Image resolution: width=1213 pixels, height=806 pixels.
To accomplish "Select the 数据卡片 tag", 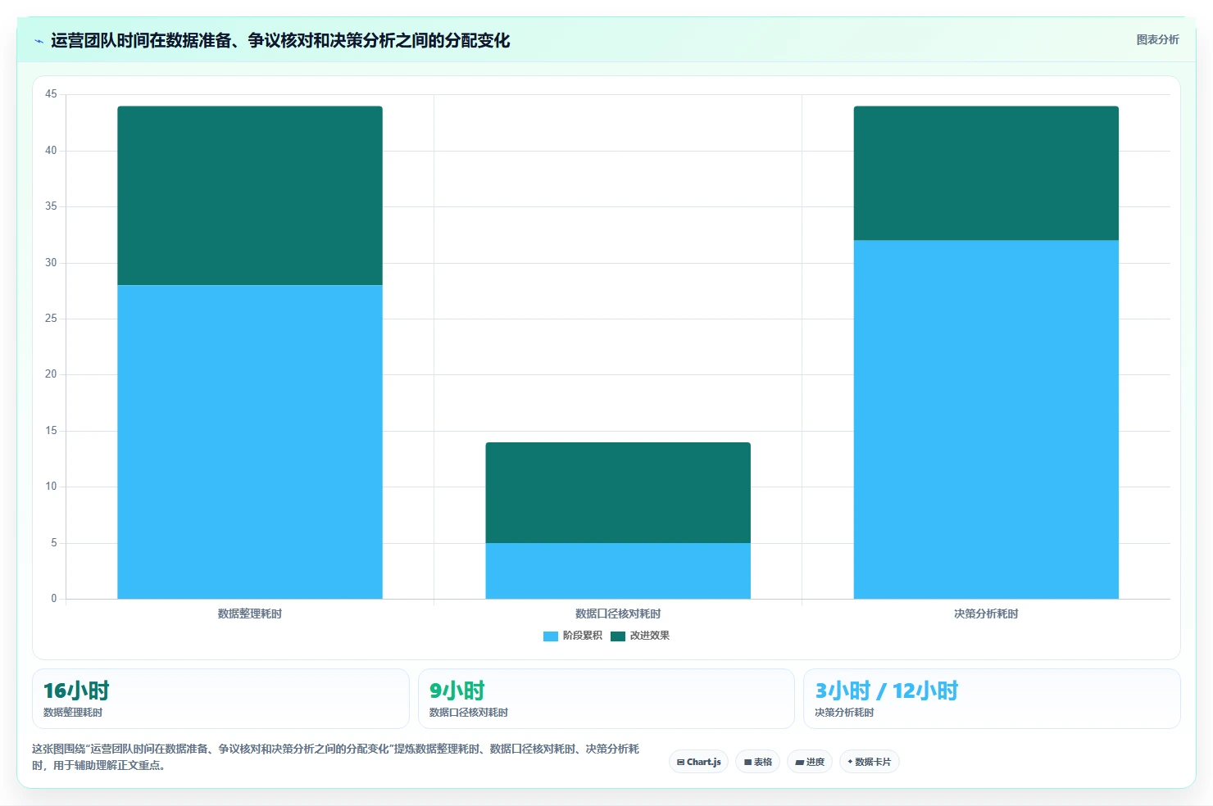I will 870,762.
